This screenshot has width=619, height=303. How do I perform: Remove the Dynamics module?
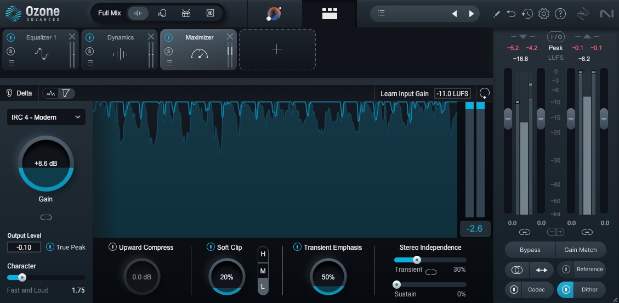coord(151,37)
